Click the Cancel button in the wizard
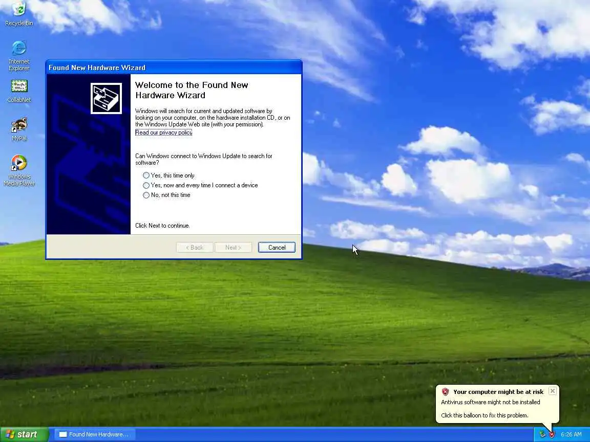 click(277, 247)
